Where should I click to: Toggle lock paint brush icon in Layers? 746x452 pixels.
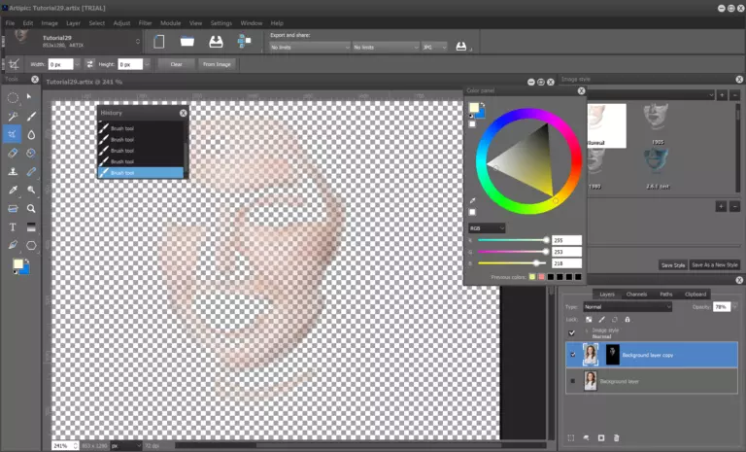(602, 320)
